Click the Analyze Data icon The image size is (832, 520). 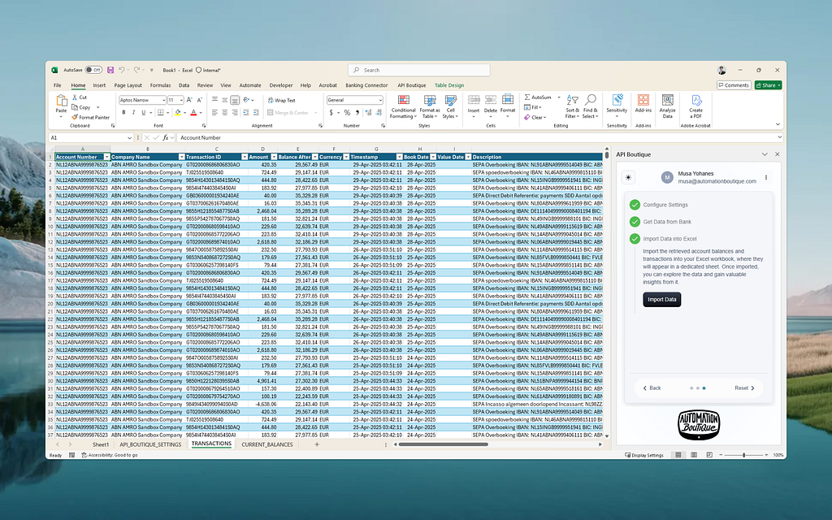point(668,106)
